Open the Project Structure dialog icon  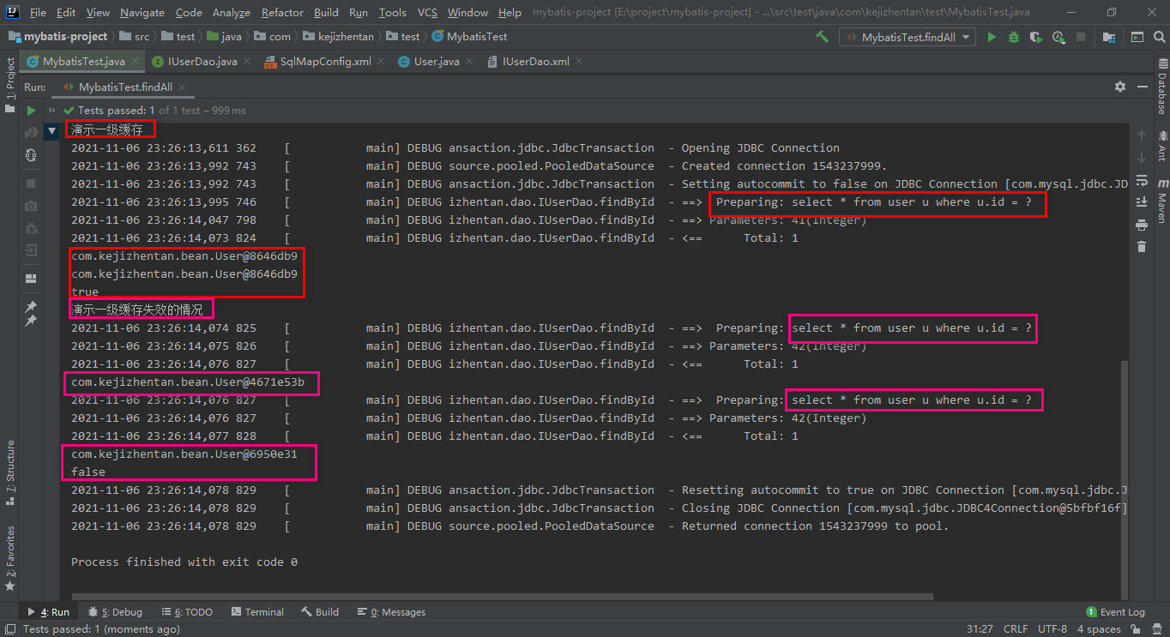click(1110, 37)
